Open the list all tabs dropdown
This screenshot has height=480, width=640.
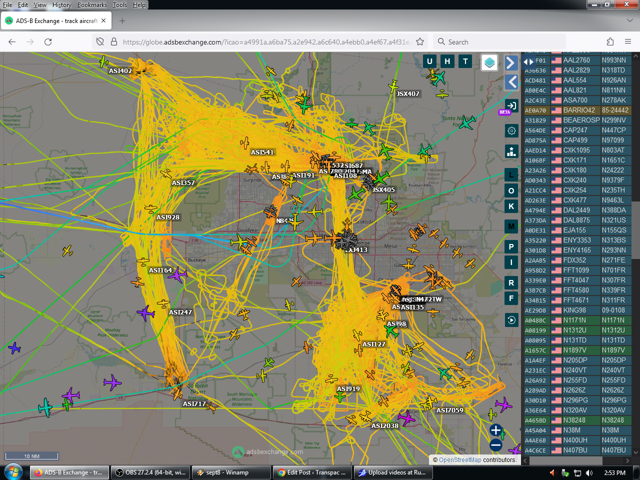(629, 21)
